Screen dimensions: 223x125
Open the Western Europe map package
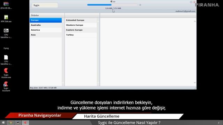(81, 25)
